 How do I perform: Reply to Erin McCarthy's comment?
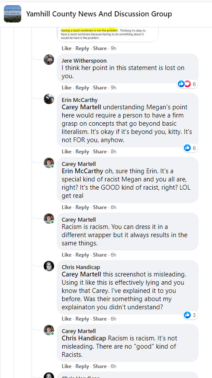(x=82, y=152)
